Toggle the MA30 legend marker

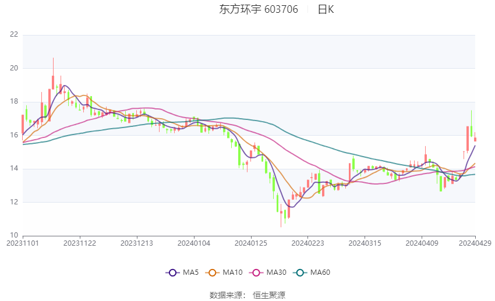256,272
